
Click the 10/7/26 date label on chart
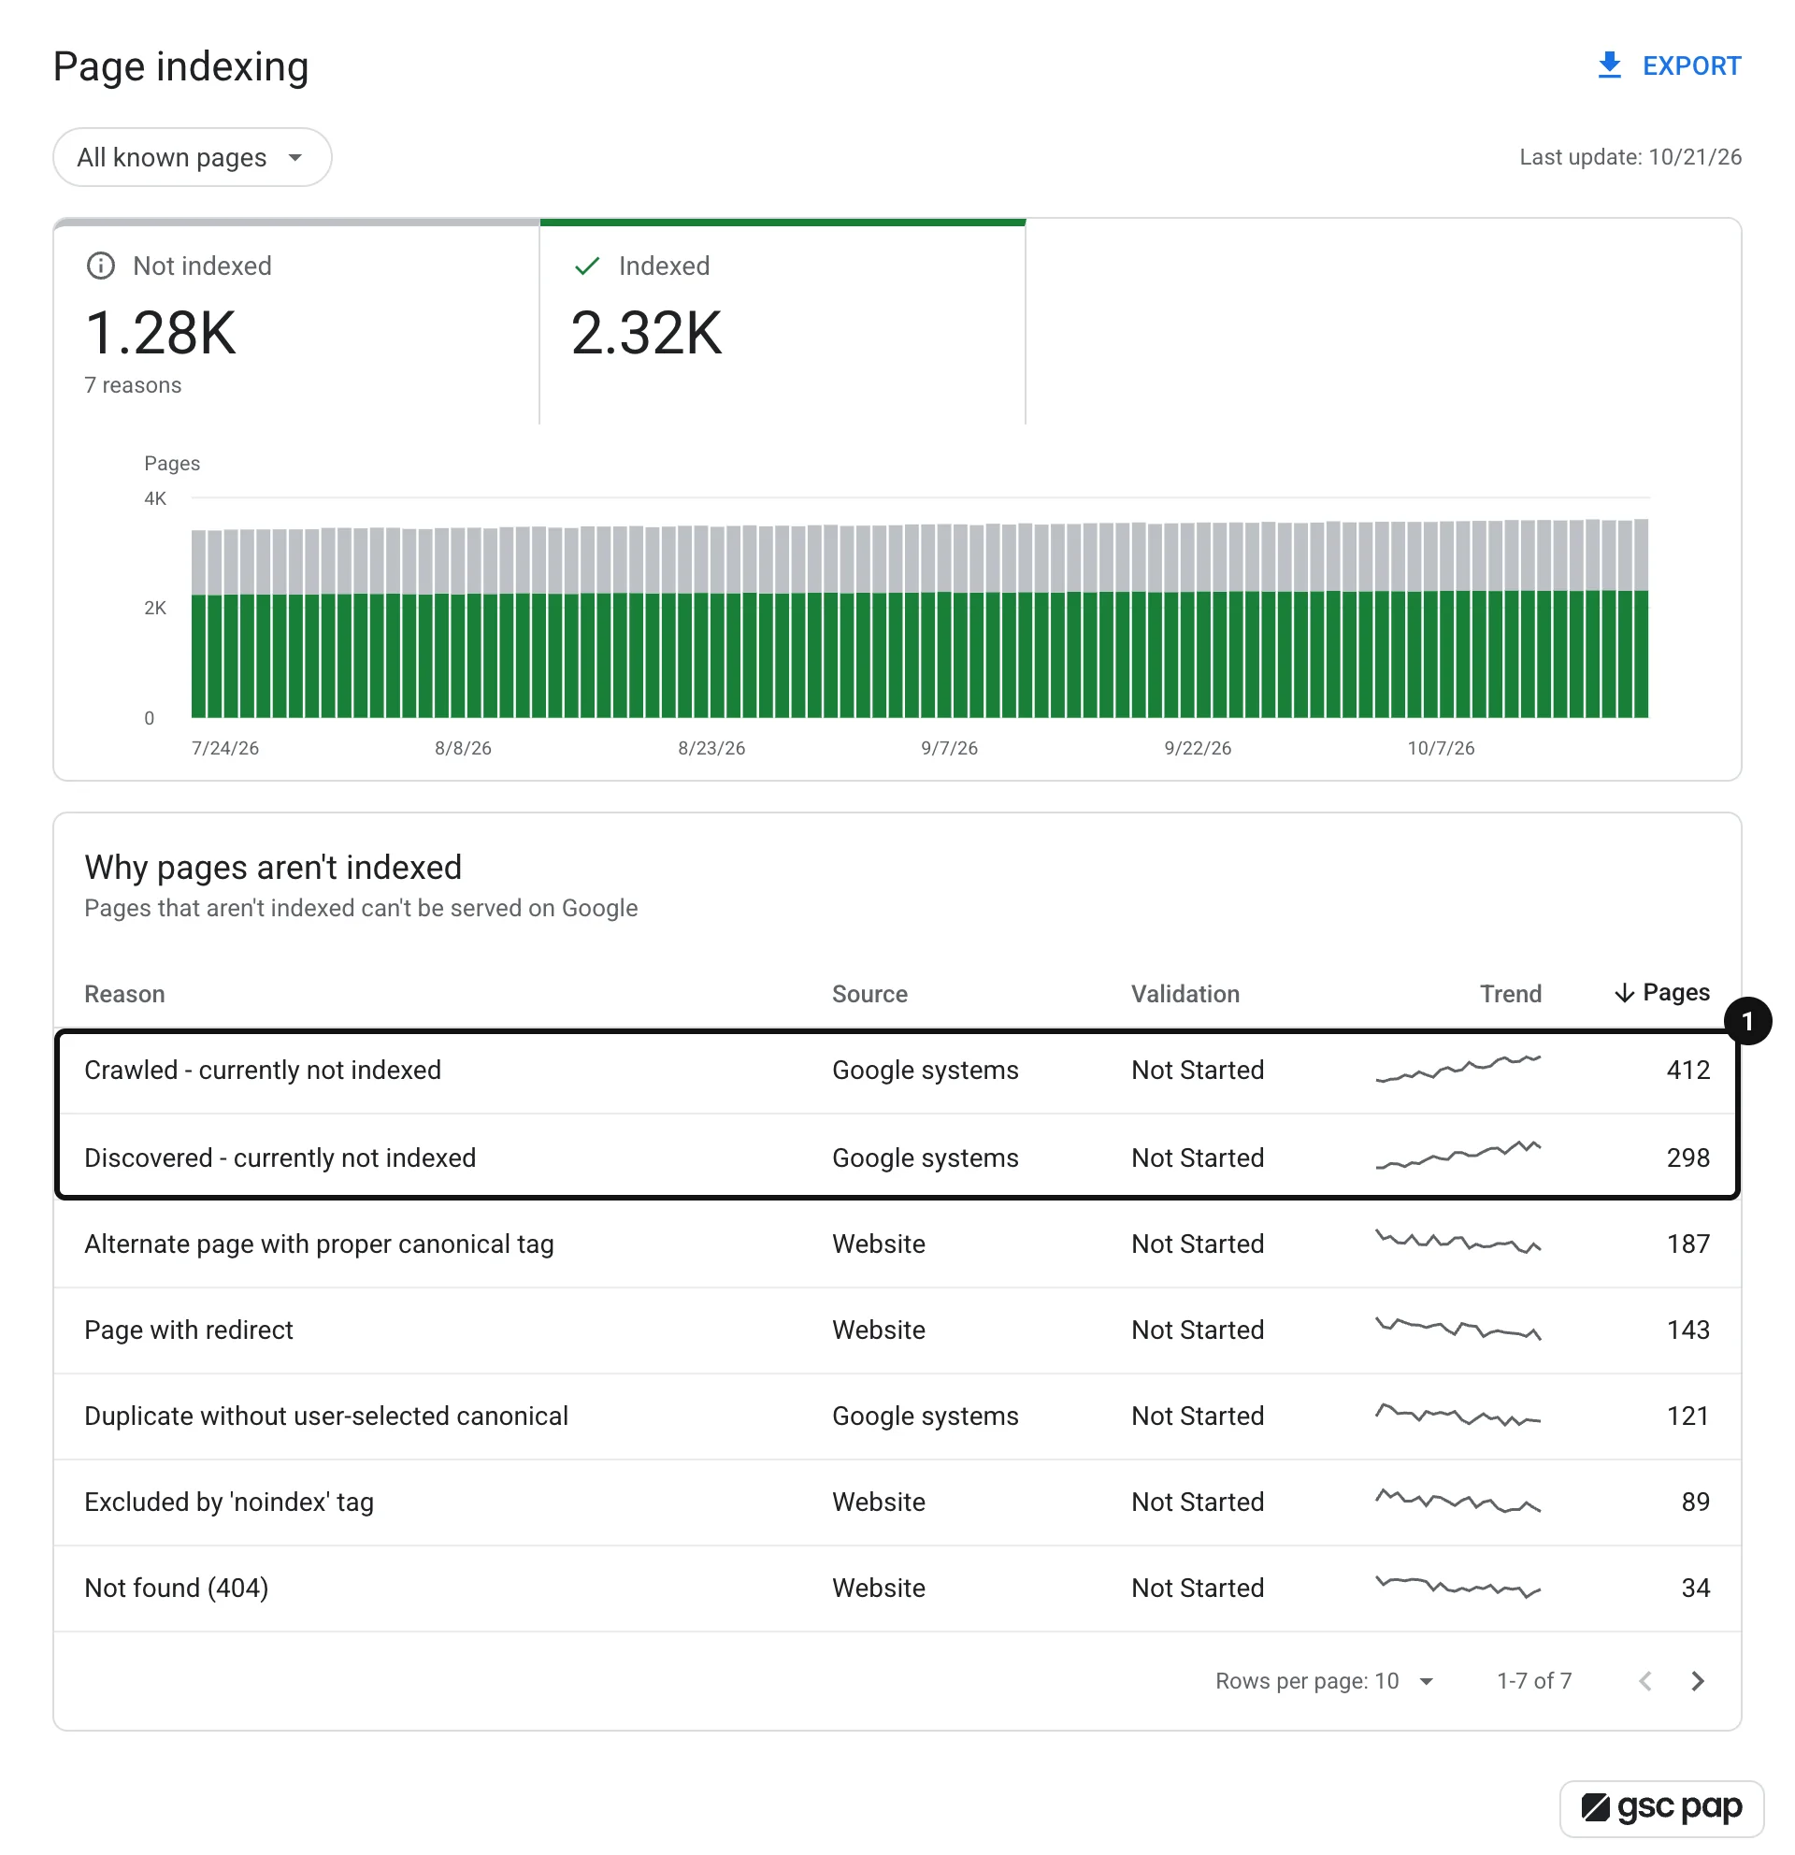[x=1440, y=748]
